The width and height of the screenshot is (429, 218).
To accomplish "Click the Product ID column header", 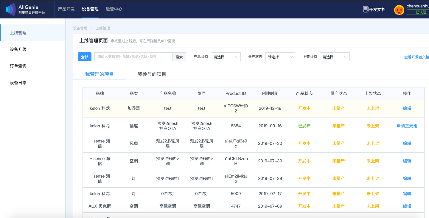I will click(x=236, y=93).
